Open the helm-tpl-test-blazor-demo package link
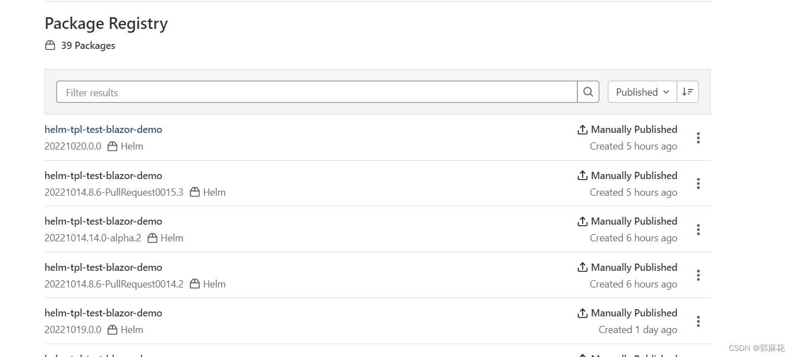Screen dimensions: 793x357 (103, 129)
